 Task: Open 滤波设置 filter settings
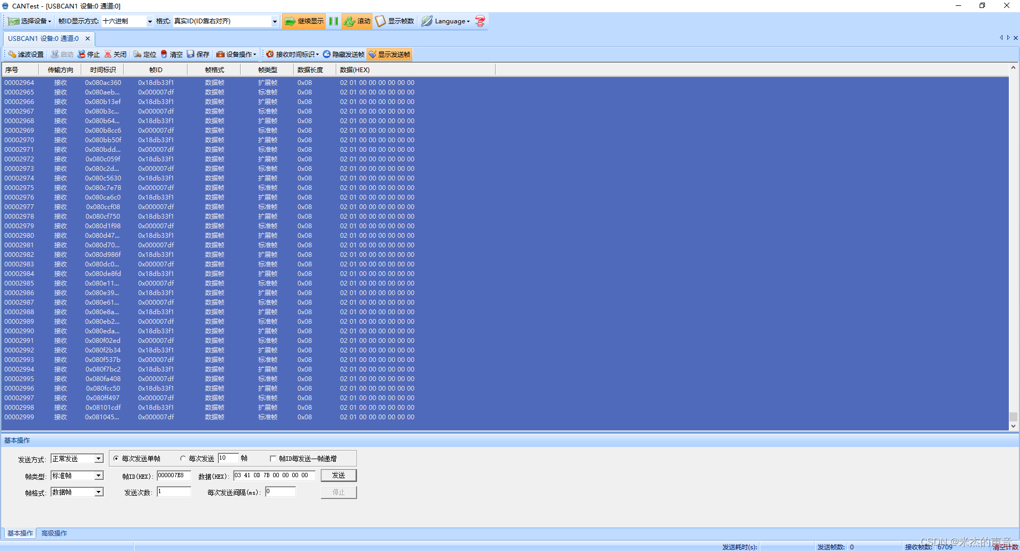click(25, 54)
